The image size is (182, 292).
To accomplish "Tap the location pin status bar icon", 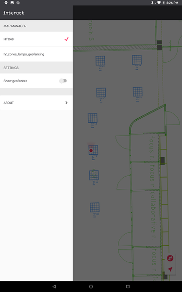I will 6,3.
